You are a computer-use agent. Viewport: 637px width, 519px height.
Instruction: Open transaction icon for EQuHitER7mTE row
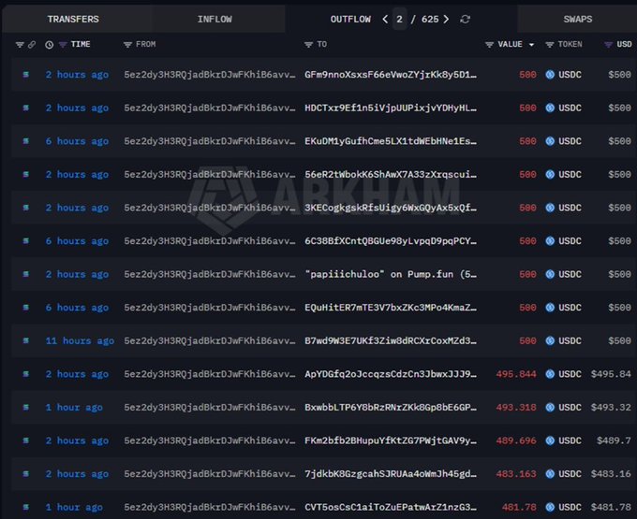pos(25,308)
